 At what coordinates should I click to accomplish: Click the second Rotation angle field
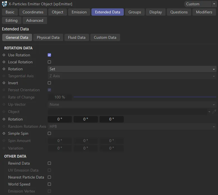(86, 119)
